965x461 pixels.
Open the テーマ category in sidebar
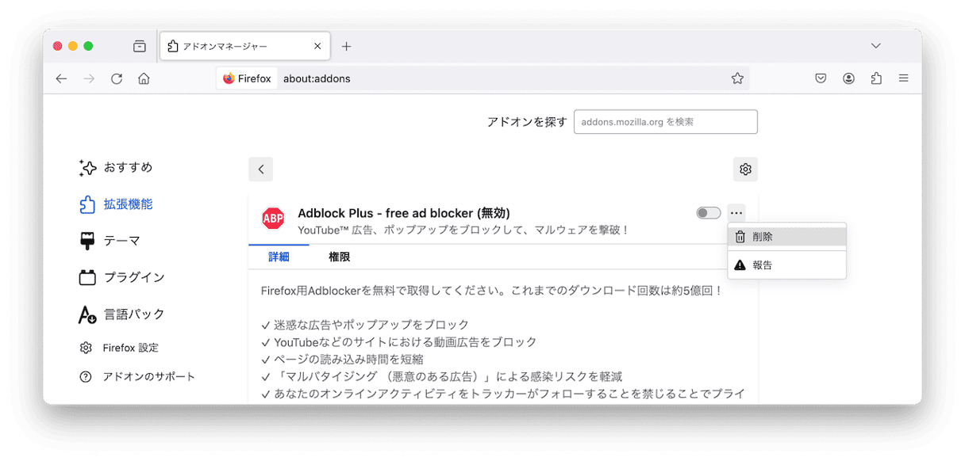(x=121, y=241)
